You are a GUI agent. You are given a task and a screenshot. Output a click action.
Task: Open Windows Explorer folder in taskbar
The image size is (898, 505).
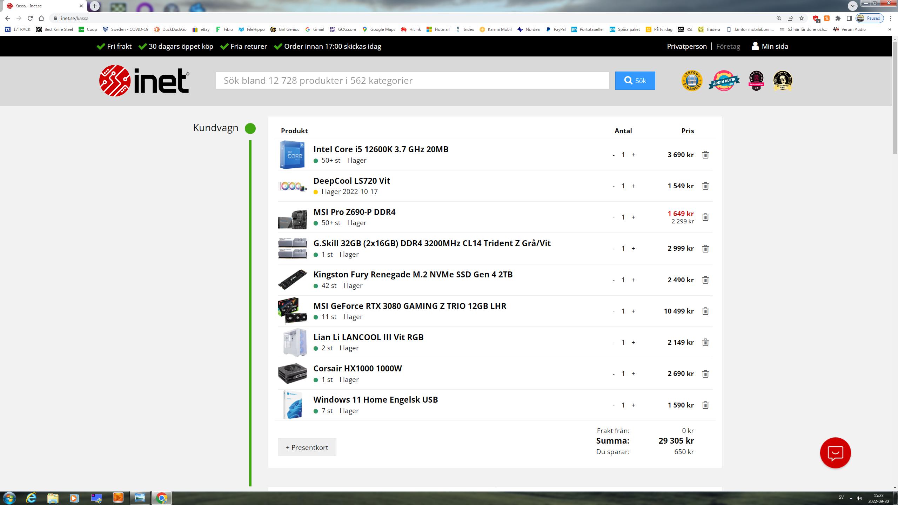tap(53, 498)
